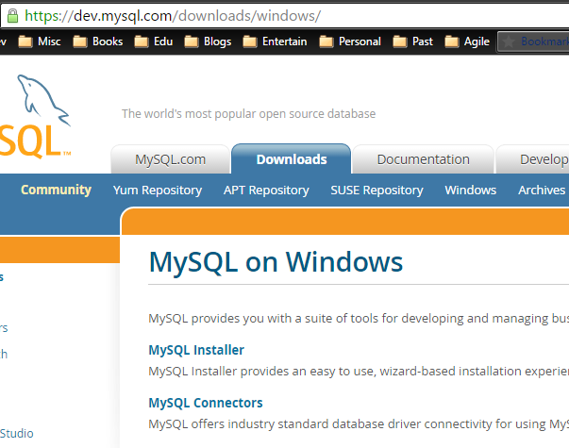Screen dimensions: 569x448
Task: Open the Entertain bookmarks folder
Action: point(275,41)
